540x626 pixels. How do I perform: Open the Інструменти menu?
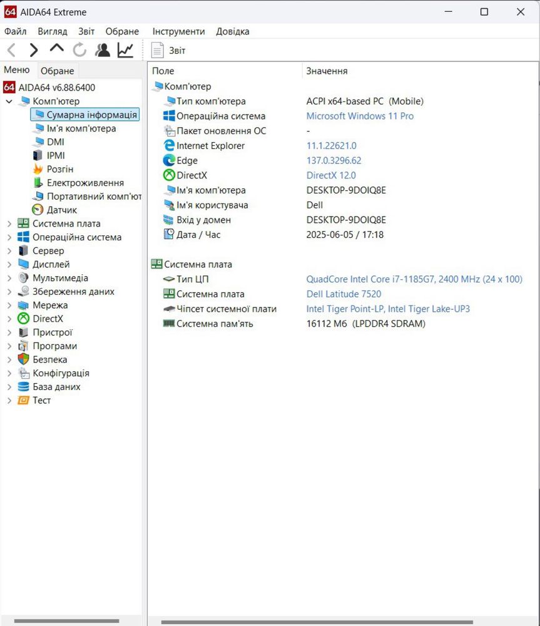coord(178,31)
